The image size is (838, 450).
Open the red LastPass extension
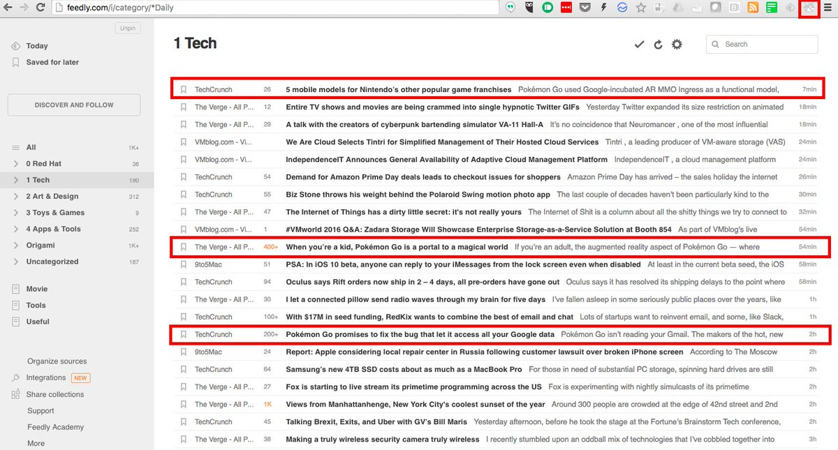click(566, 8)
